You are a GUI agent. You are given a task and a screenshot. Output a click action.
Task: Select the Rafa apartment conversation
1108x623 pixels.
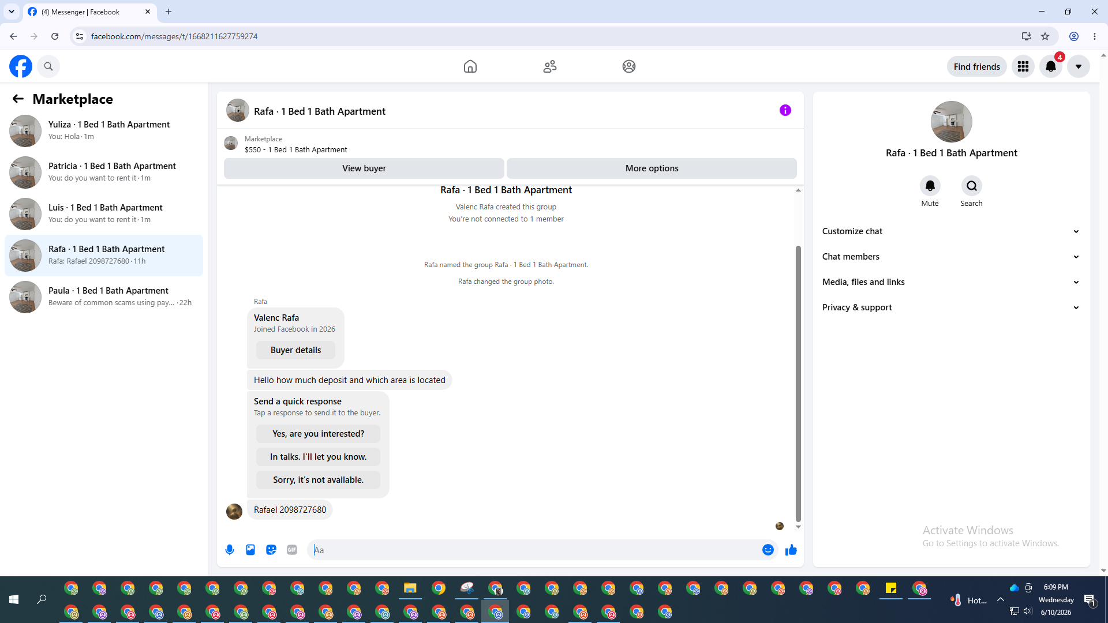[x=104, y=255]
